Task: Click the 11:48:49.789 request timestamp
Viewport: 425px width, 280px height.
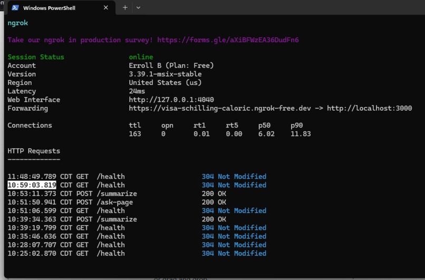Action: point(32,177)
